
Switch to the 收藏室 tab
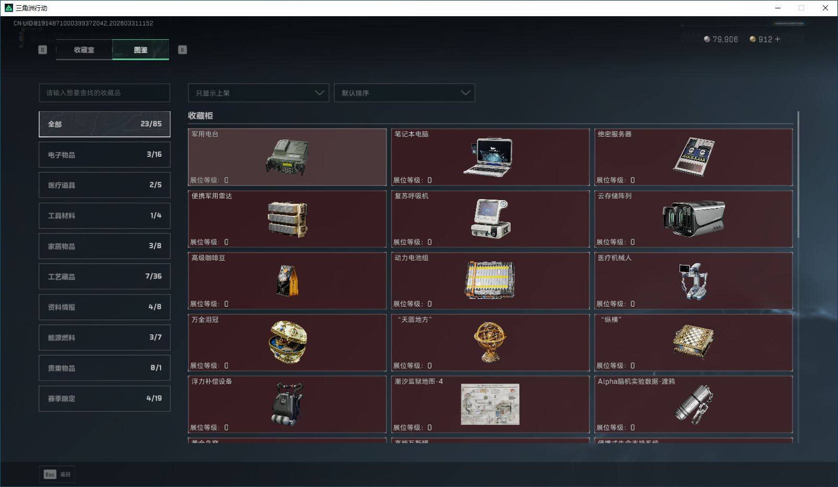[84, 50]
